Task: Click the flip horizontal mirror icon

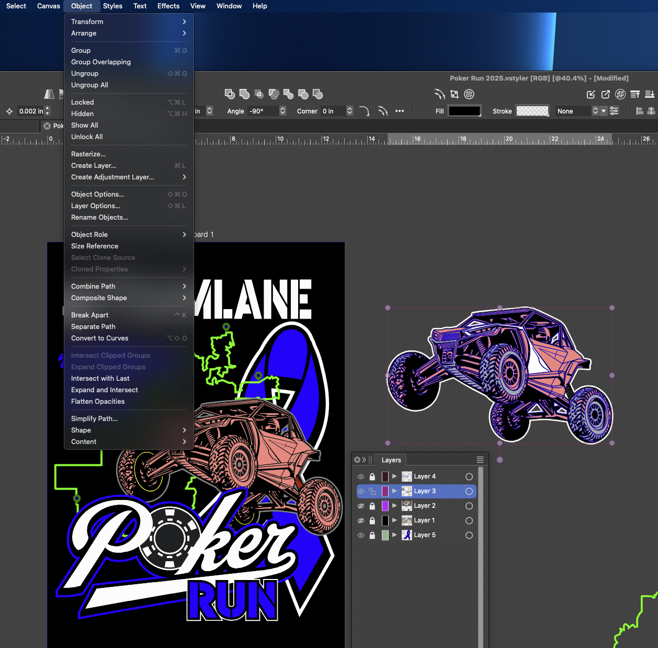Action: [49, 94]
